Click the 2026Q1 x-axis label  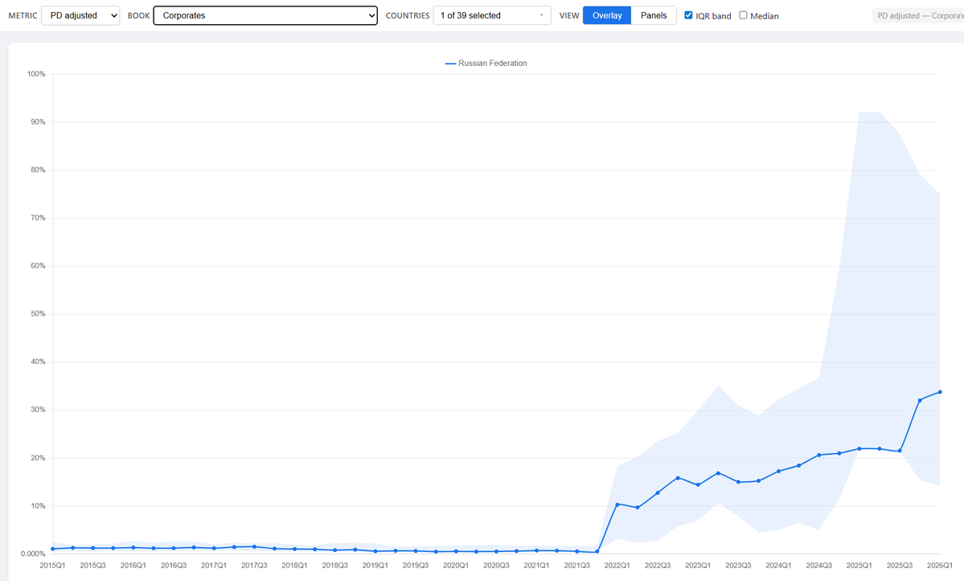(x=940, y=565)
